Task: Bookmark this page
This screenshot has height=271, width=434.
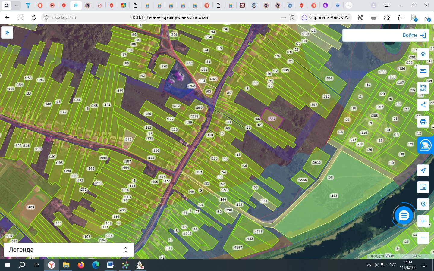Action: [292, 17]
